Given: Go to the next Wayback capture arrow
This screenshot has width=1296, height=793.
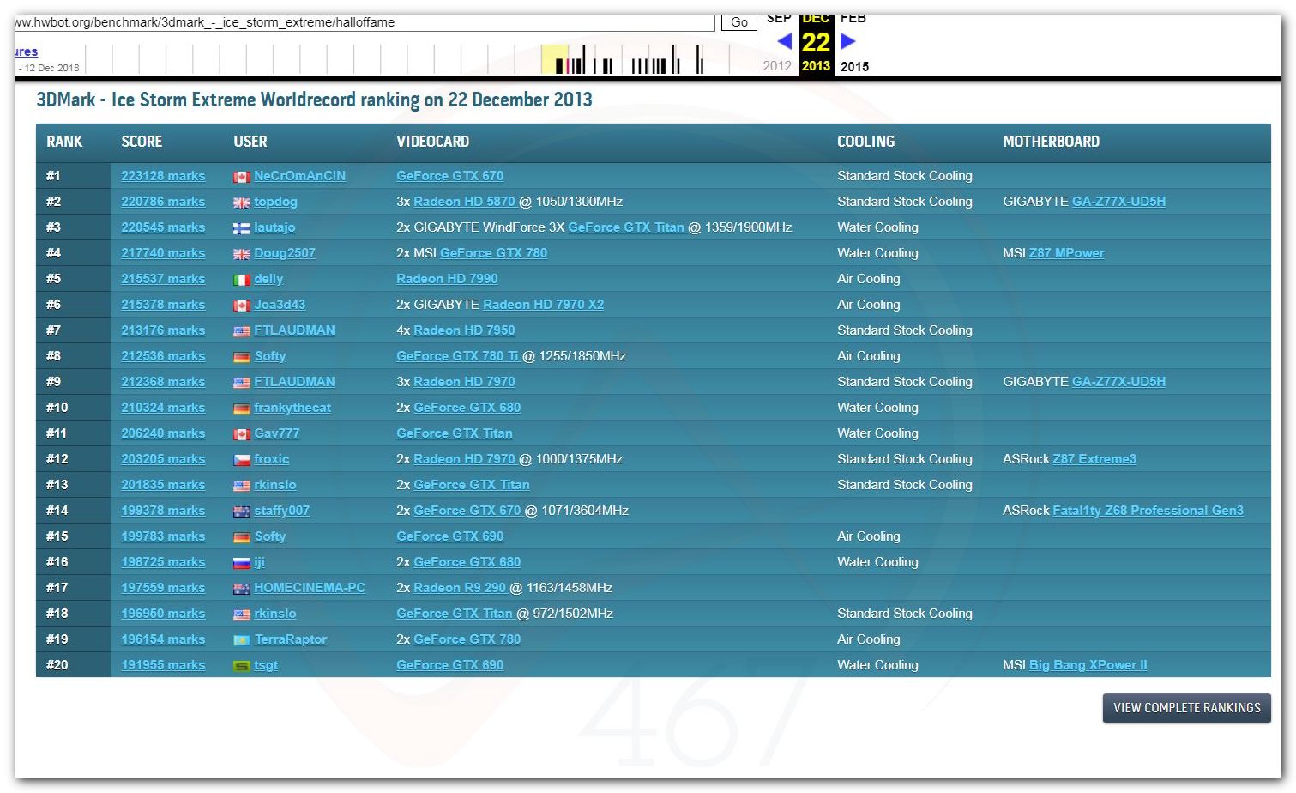Looking at the screenshot, I should tap(848, 41).
